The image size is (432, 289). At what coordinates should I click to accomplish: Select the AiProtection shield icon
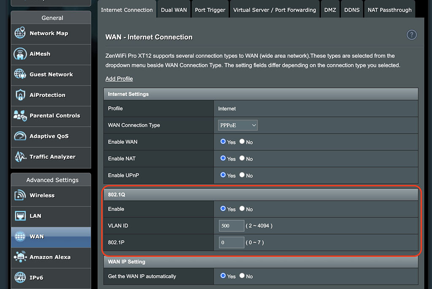(20, 95)
